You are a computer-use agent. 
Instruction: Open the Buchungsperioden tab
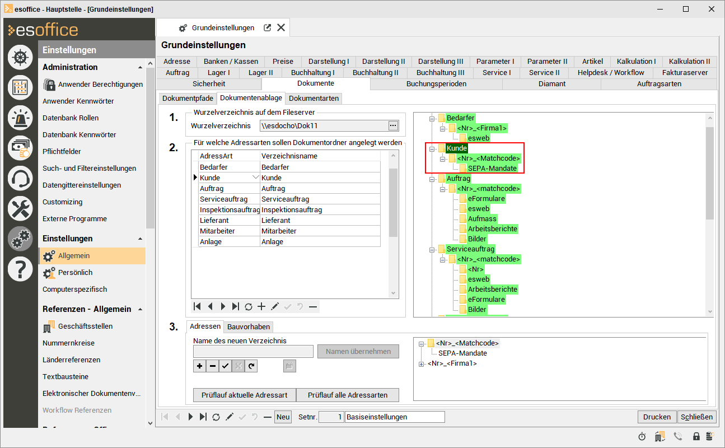[436, 84]
